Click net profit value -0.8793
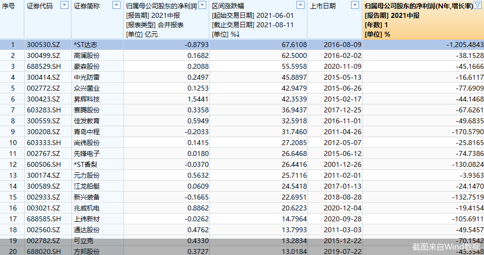The width and height of the screenshot is (484, 255). [196, 45]
